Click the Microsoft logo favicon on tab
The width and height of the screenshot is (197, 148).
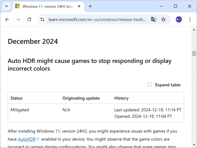[x=17, y=6]
